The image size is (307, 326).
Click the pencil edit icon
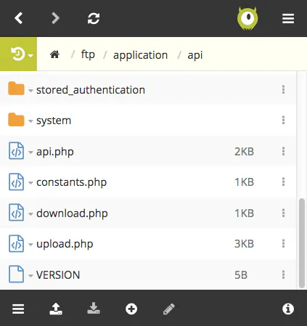pyautogui.click(x=169, y=309)
